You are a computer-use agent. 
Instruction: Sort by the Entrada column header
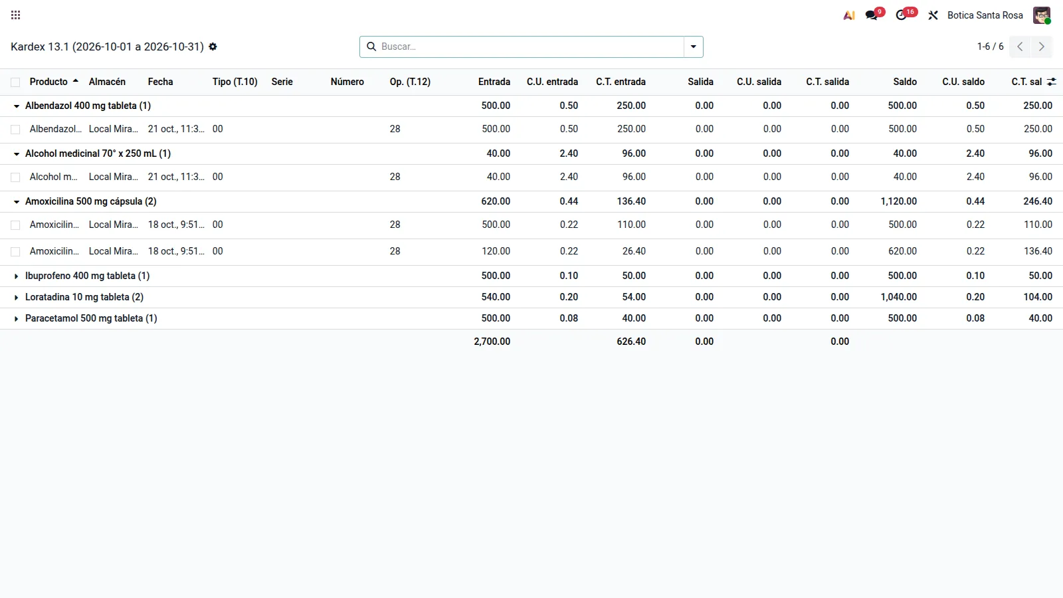pyautogui.click(x=494, y=82)
